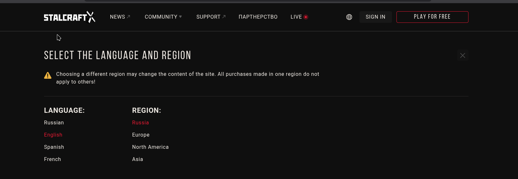518x179 pixels.
Task: Pick French from the language list
Action: 52,159
